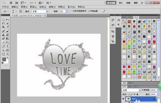Open the 不透明度 opacity slider arrow
Screen dimensions: 161x103
158,90
